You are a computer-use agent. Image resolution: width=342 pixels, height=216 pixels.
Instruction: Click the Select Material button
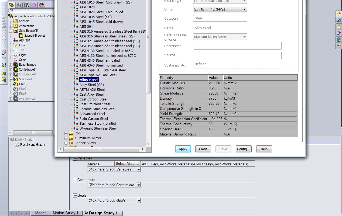(x=127, y=164)
